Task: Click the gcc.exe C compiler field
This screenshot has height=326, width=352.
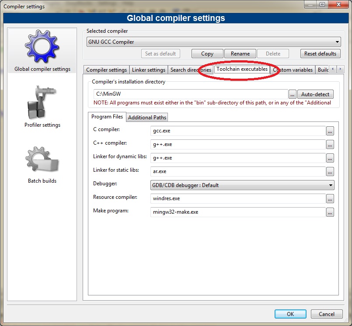Action: (x=238, y=131)
